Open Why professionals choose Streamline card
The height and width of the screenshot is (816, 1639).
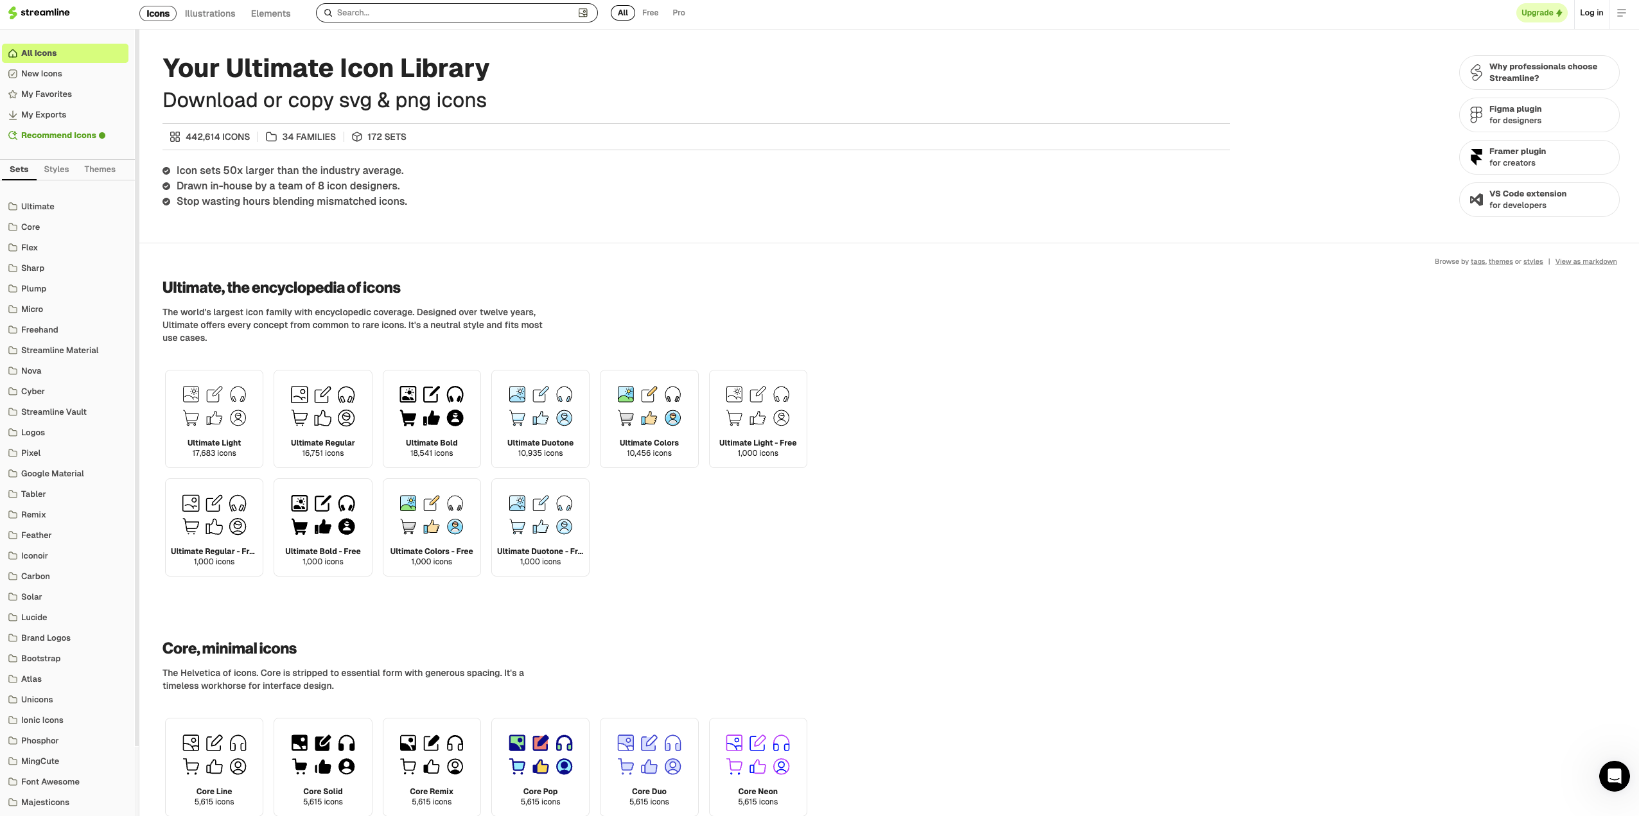tap(1539, 73)
